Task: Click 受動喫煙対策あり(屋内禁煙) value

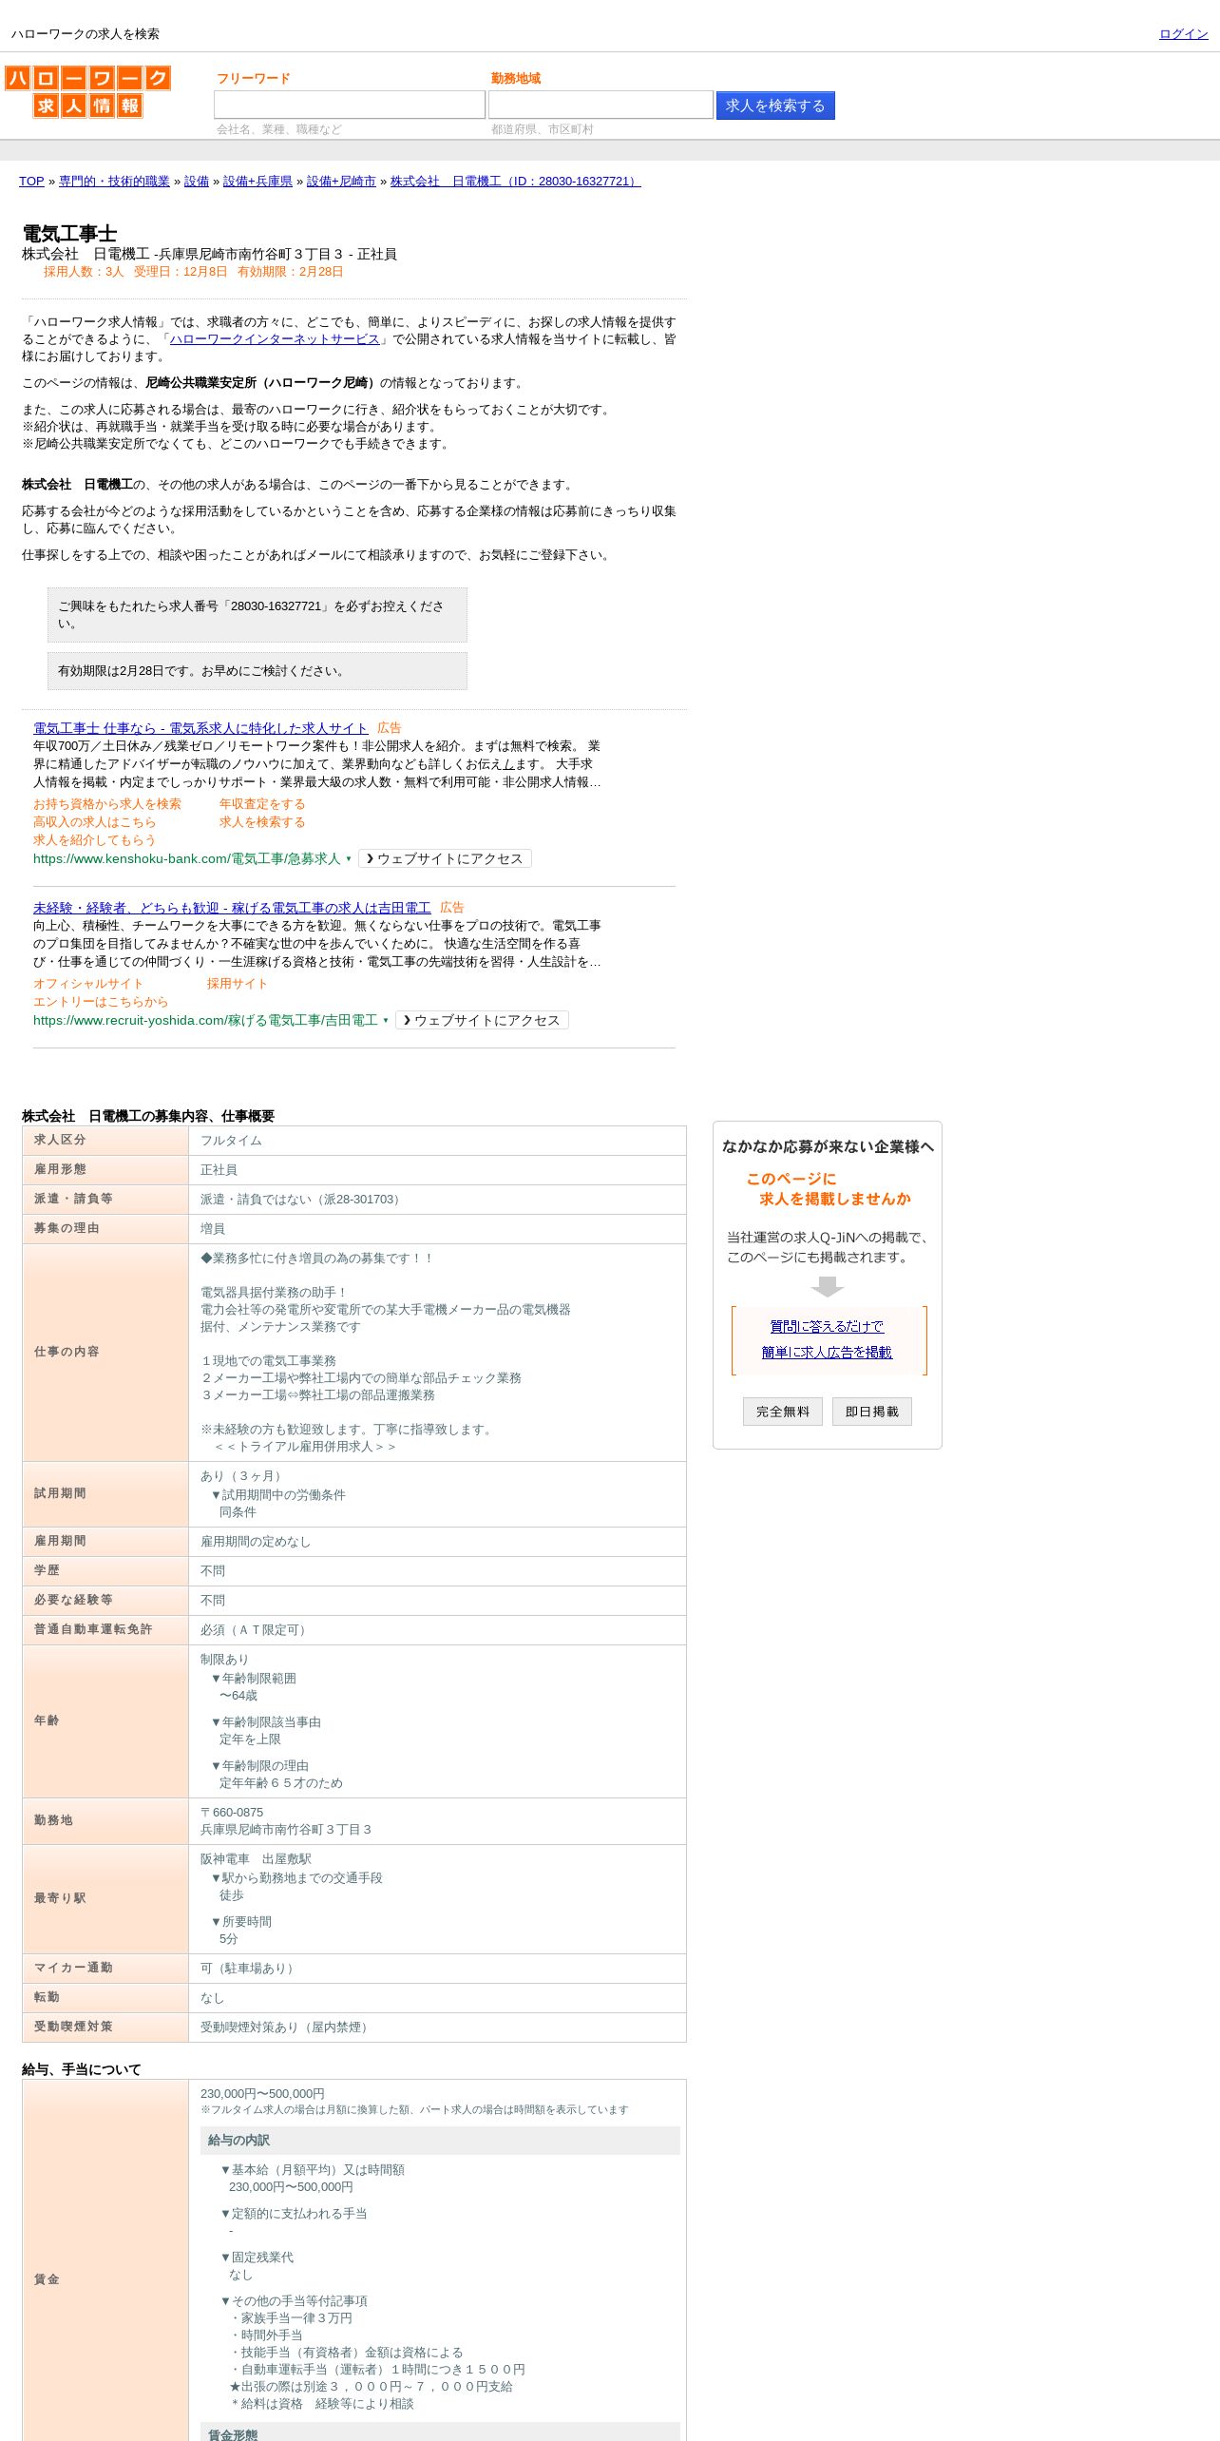Action: coord(287,2028)
